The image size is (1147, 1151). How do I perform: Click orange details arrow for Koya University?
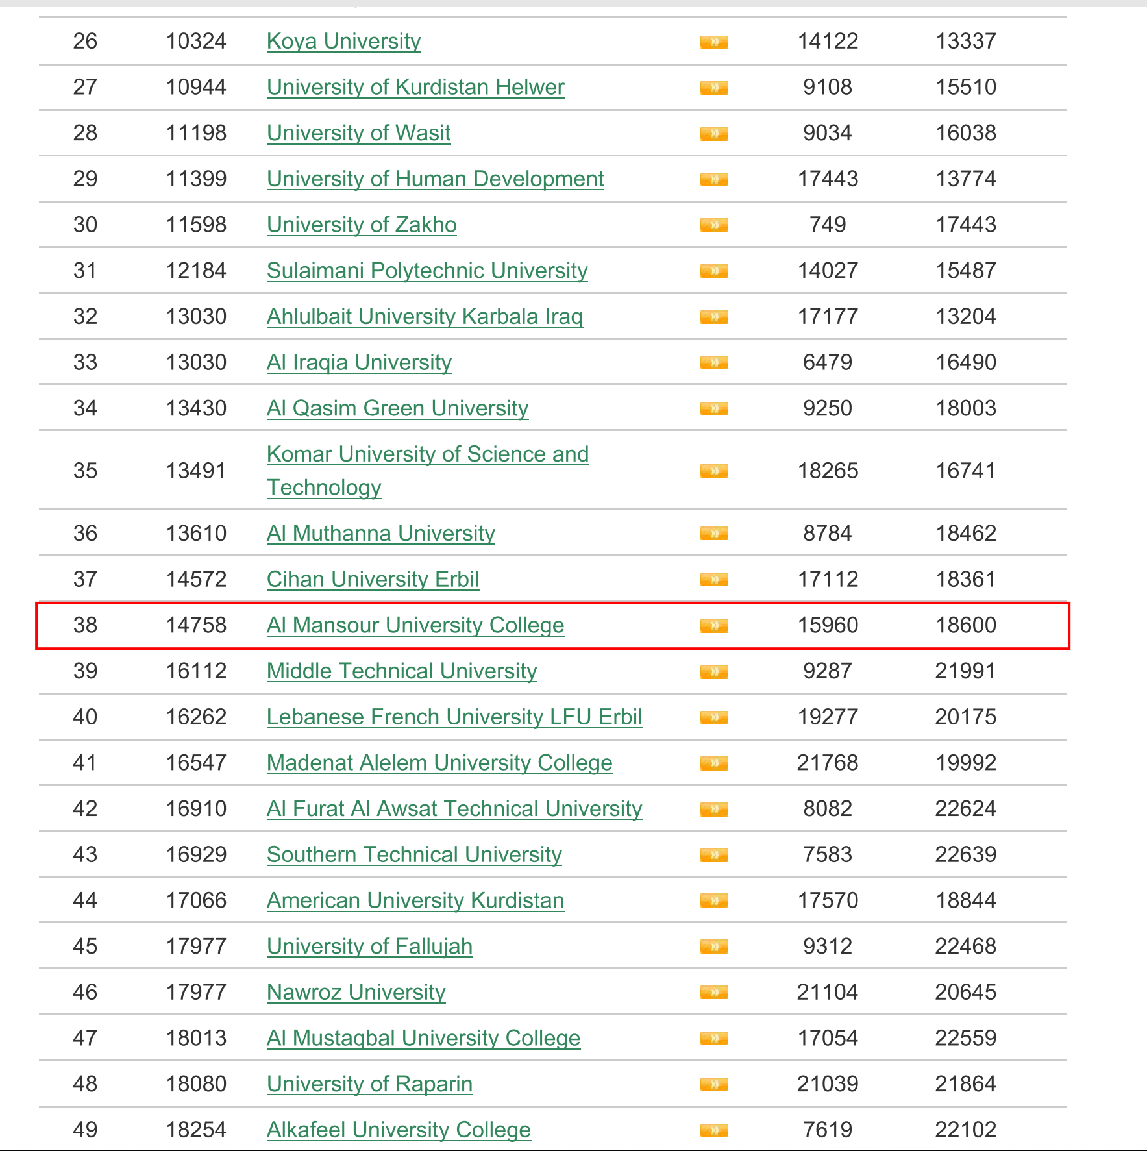(713, 42)
